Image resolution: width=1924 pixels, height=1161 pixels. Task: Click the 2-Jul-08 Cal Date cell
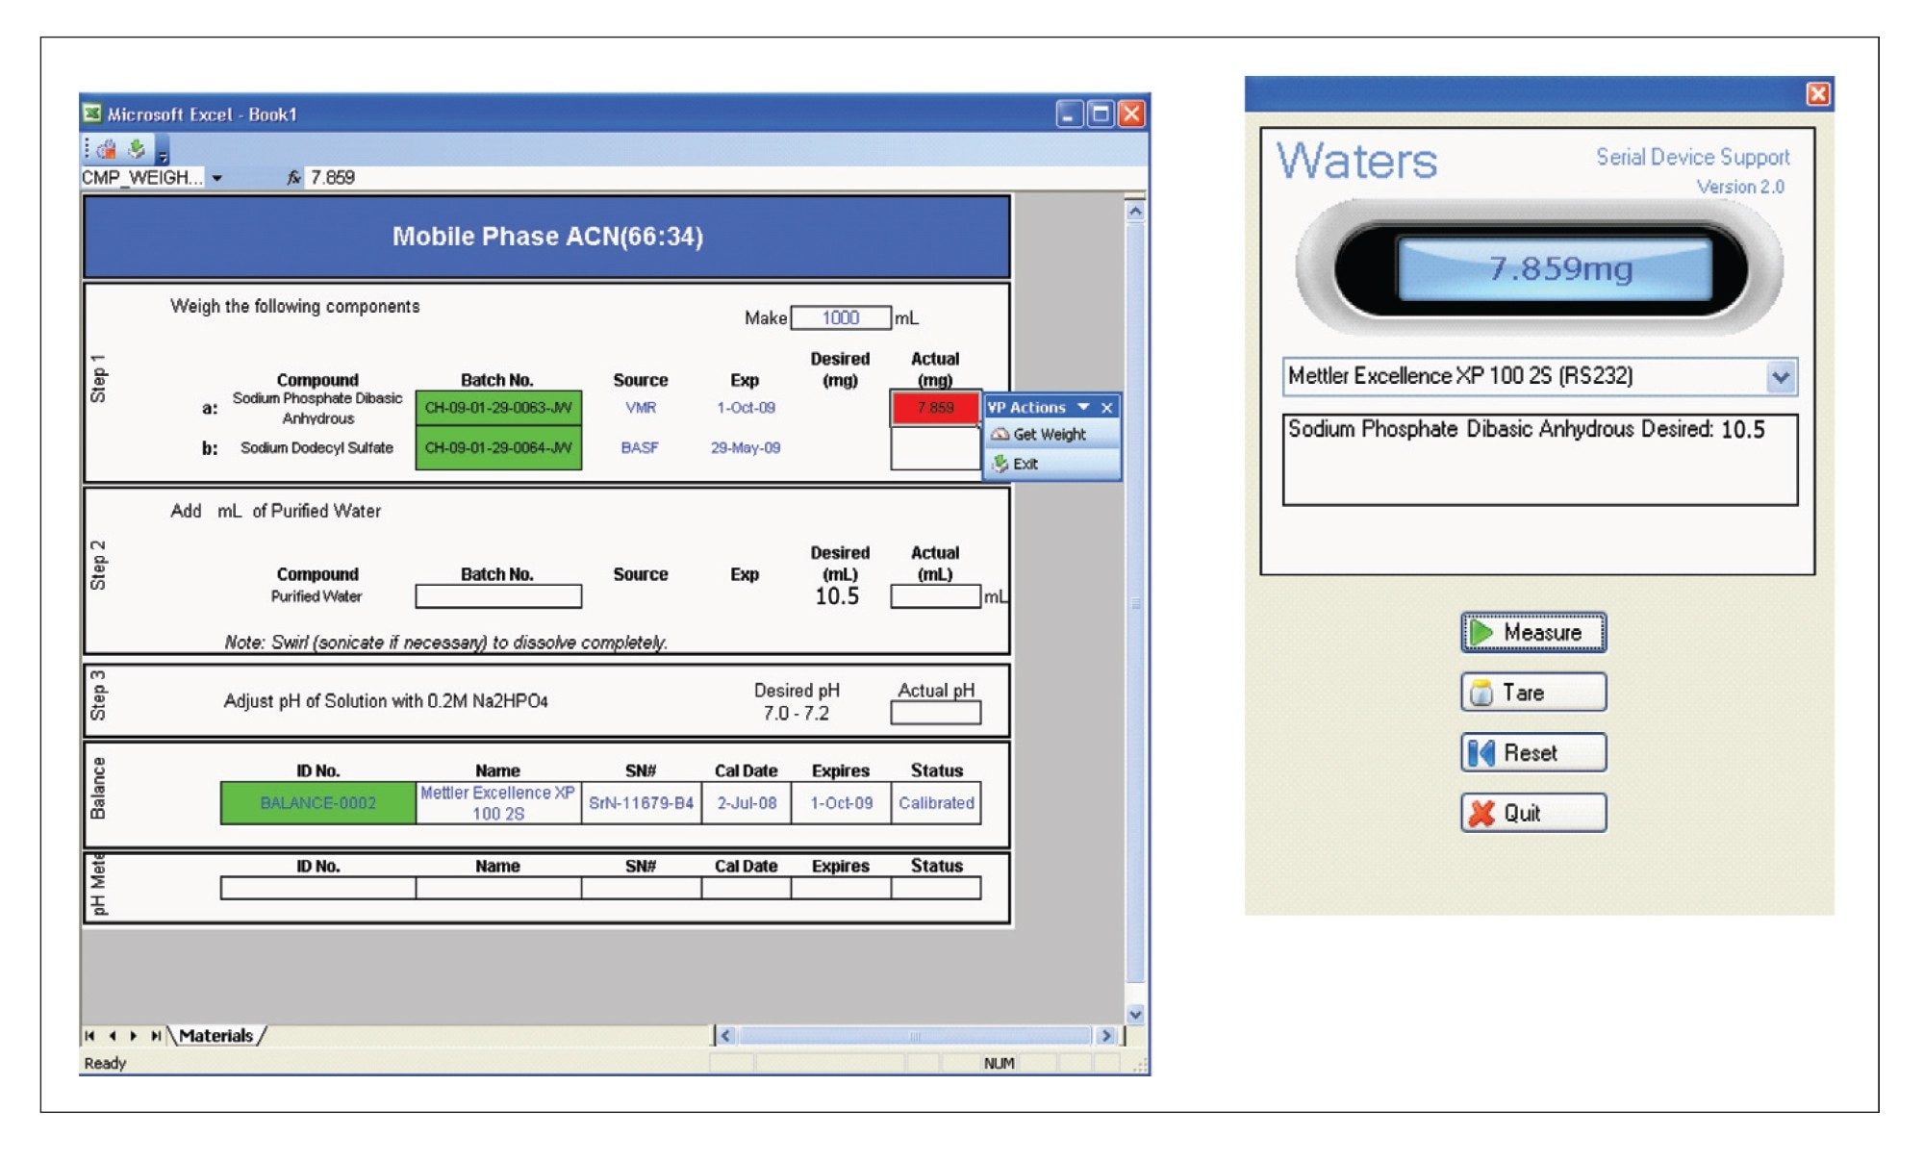tap(747, 803)
